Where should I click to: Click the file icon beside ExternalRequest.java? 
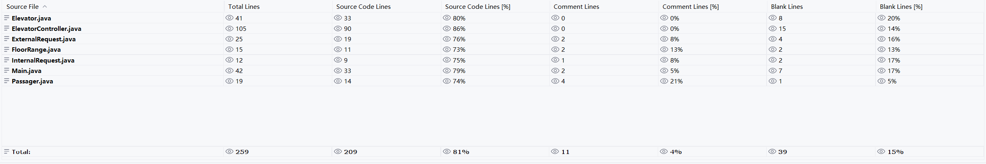click(x=6, y=38)
